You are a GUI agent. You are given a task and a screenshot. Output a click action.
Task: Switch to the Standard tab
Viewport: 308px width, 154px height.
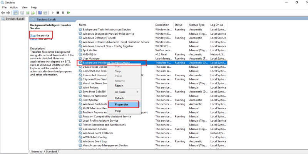click(51, 151)
